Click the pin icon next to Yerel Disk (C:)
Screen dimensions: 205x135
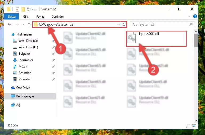click(53, 41)
